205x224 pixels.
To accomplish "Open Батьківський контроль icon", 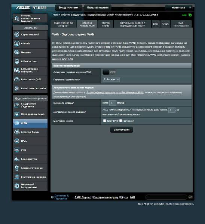I will [x=17, y=70].
